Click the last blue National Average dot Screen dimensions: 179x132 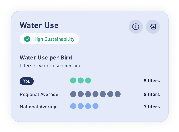point(95,106)
